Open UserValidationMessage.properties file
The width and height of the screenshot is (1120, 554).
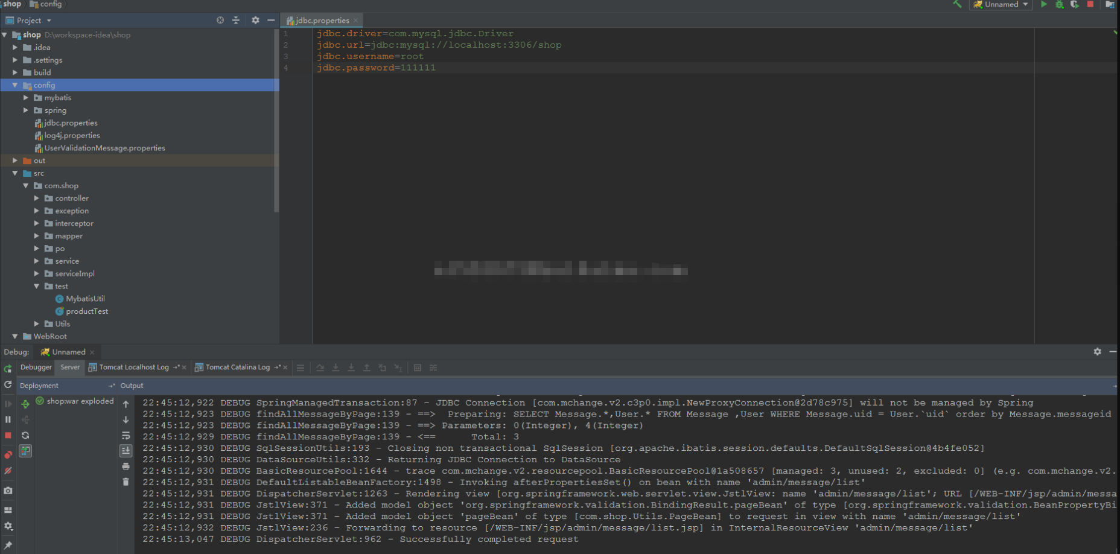(x=100, y=148)
